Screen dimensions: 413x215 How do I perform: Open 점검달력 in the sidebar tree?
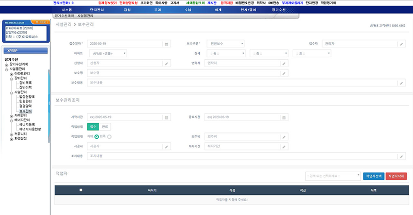(25, 107)
